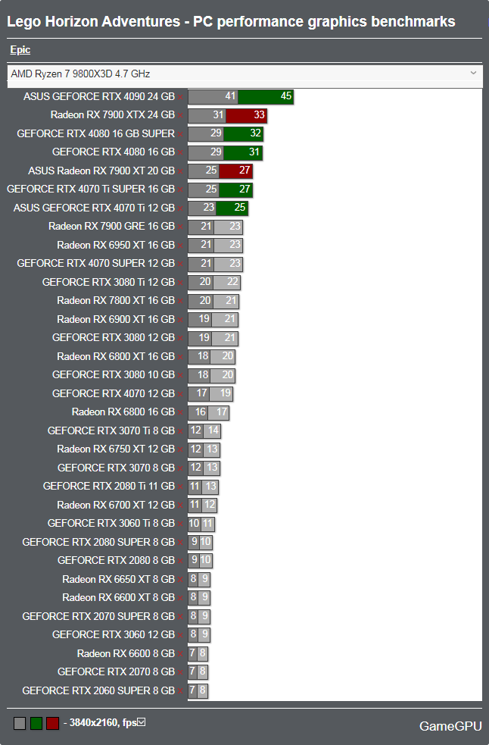Image resolution: width=489 pixels, height=745 pixels.
Task: Click the red x beside Radeon RX 7800 XT 16 GB
Action: click(180, 302)
